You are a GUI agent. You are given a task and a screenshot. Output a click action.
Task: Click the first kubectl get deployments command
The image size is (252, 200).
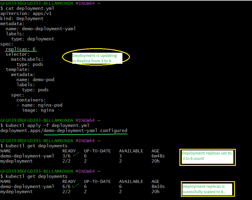tap(35, 146)
